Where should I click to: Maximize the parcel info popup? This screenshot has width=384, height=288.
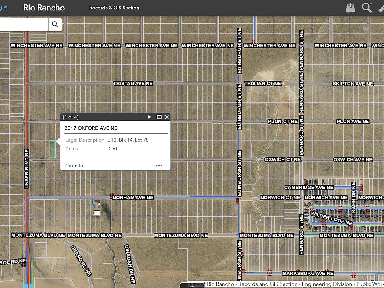159,117
